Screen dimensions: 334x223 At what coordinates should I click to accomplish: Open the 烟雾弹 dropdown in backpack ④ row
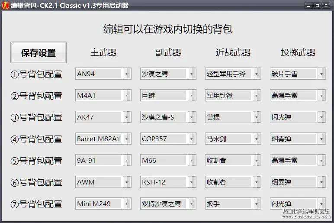pos(298,139)
